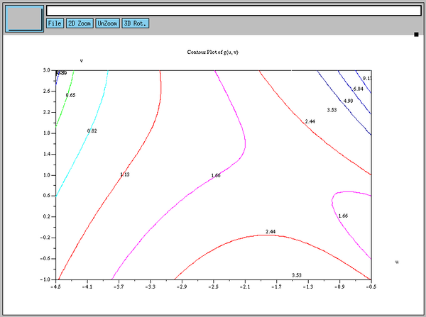
Task: Click the -2.5 tick label on horizontal axis
Action: 213,289
